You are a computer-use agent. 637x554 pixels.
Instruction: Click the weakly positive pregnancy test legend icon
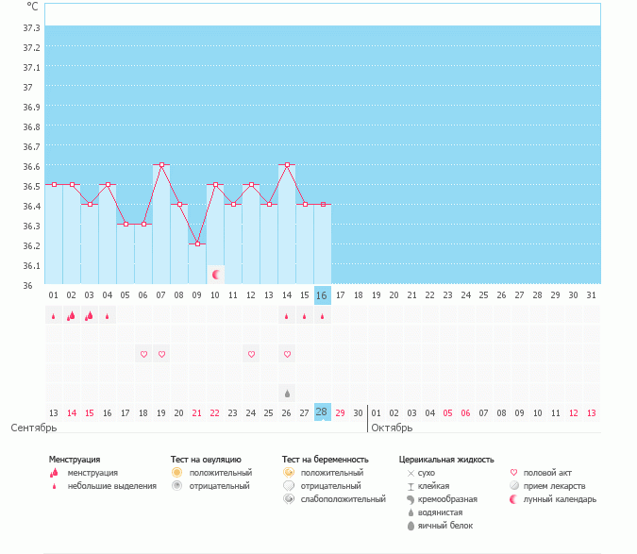pos(288,499)
